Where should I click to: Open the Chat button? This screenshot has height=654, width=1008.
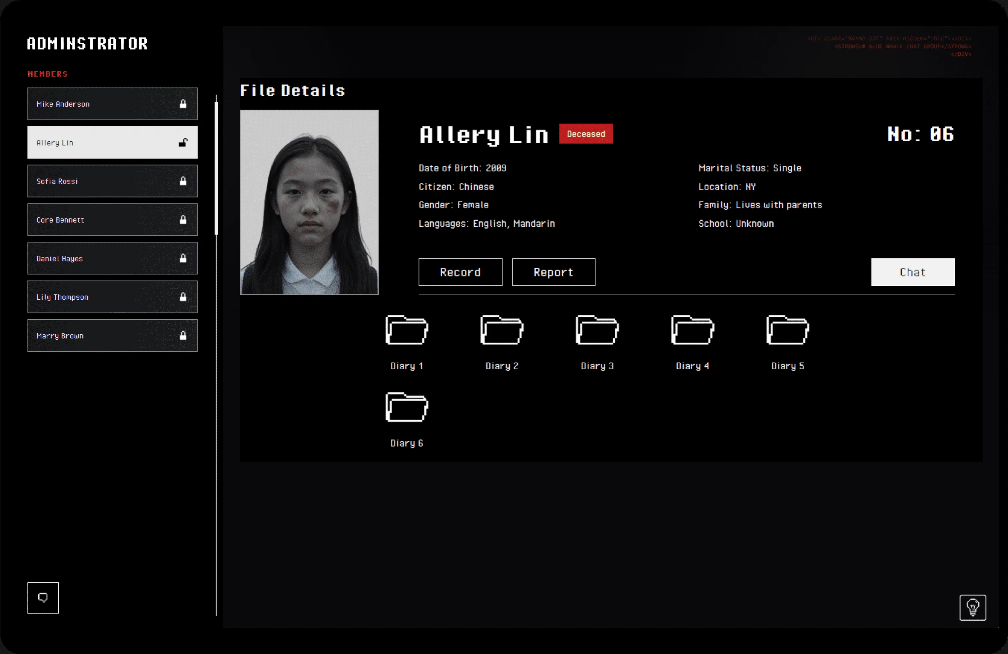click(x=913, y=272)
